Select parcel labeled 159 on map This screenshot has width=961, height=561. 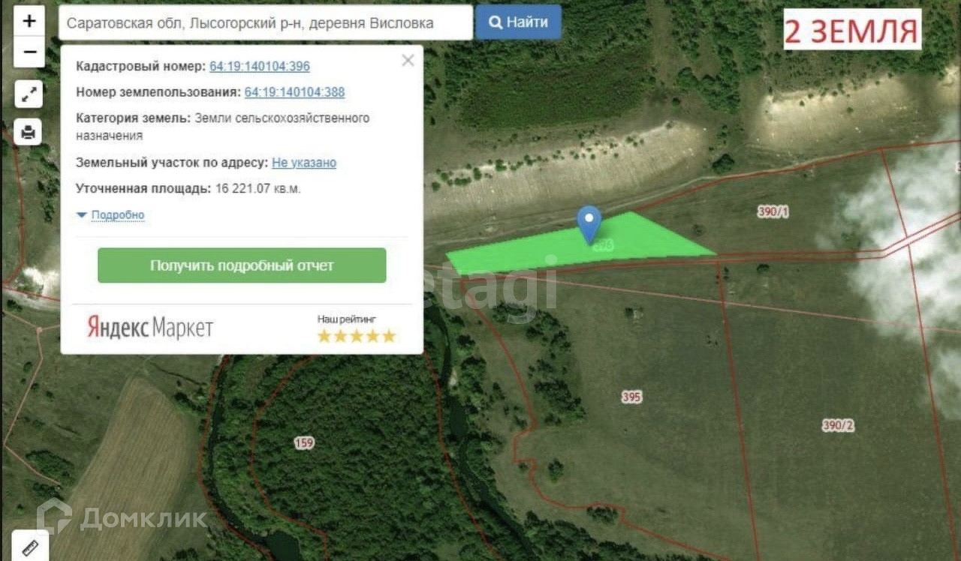tap(304, 443)
